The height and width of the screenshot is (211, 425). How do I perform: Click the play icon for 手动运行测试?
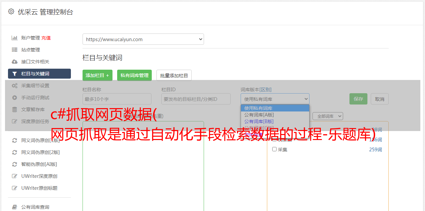(15, 98)
